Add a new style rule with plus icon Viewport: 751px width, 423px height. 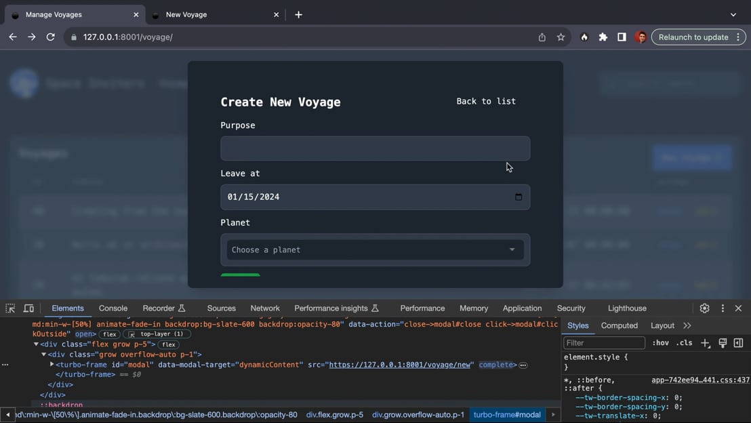click(x=706, y=343)
